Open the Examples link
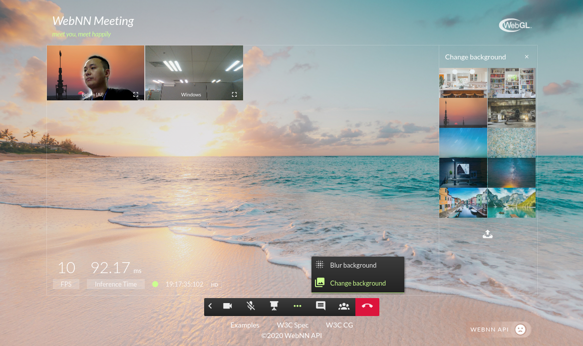Screen dimensions: 583x346 click(245, 325)
